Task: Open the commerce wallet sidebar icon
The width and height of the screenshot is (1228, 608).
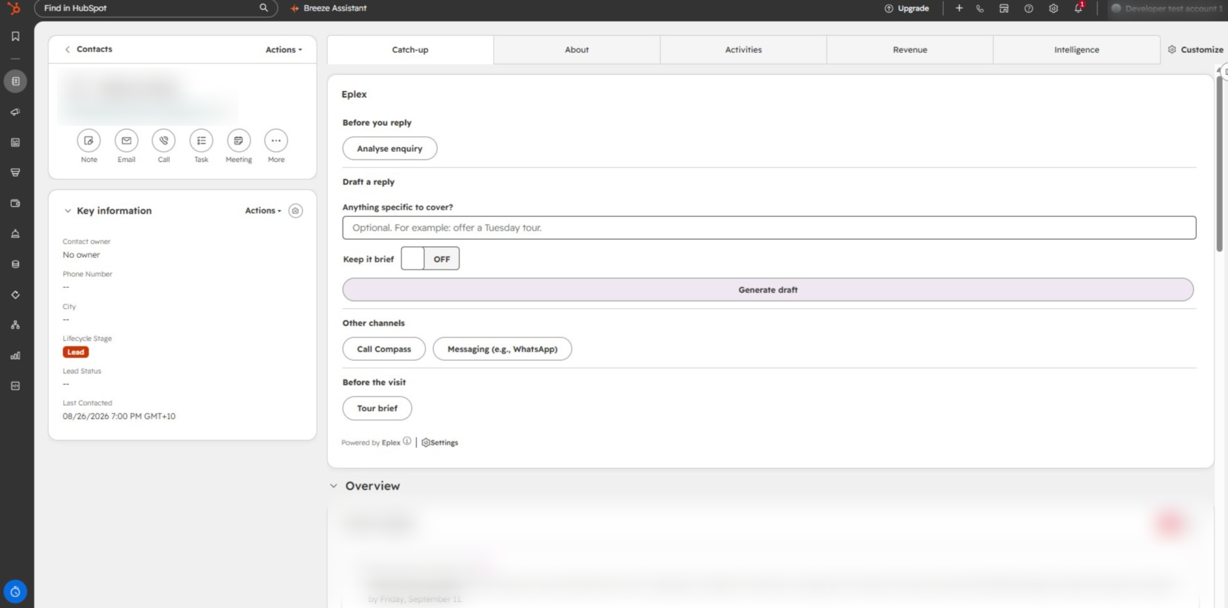Action: point(15,203)
